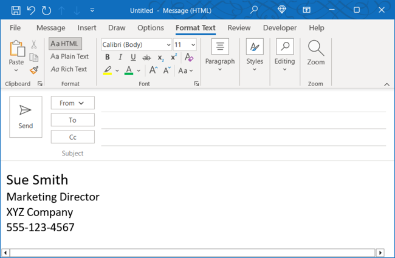Click the Undo arrow icon

pos(31,10)
